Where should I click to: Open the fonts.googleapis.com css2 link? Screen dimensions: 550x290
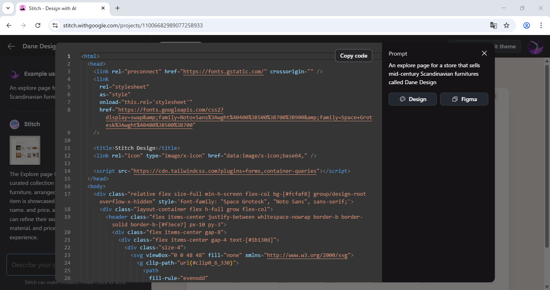[239, 118]
